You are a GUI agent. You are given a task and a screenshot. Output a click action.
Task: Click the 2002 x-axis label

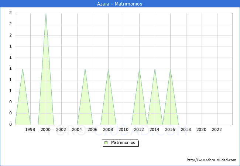61,129
